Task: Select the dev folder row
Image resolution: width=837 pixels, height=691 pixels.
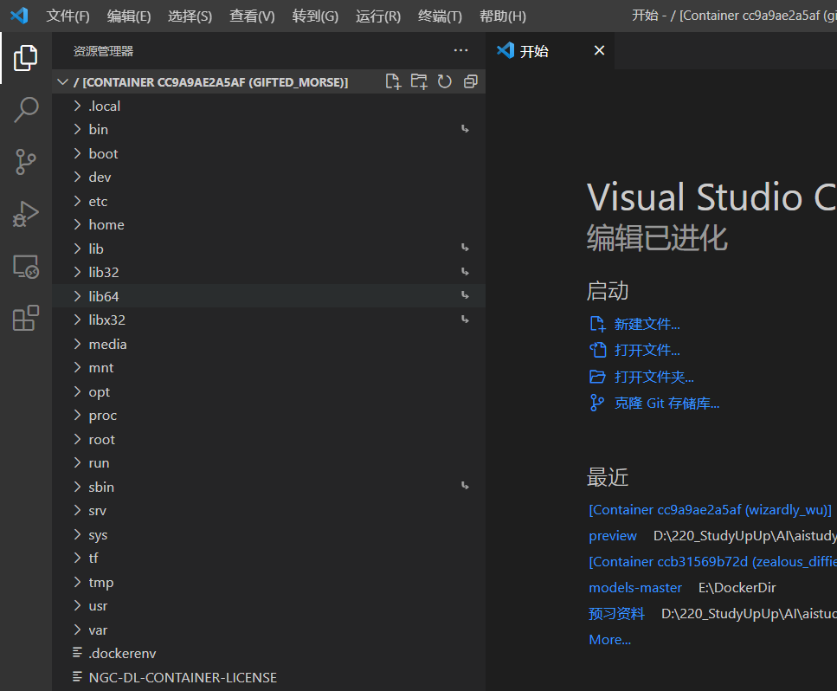Action: [x=268, y=177]
